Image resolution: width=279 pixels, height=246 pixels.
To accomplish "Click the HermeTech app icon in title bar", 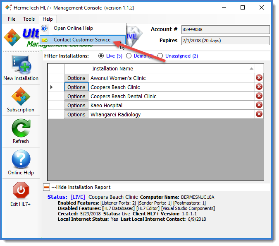I will [x=8, y=7].
